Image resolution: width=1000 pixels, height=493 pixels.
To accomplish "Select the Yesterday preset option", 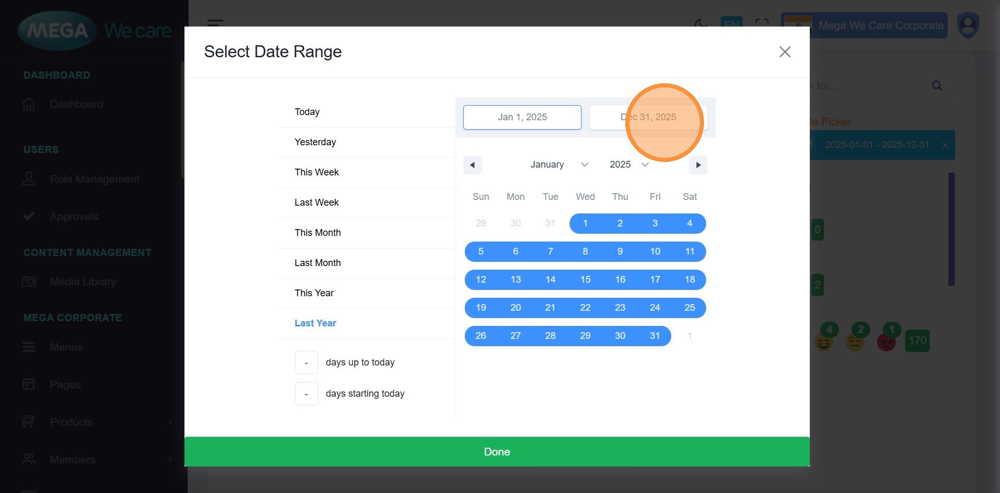I will (315, 142).
